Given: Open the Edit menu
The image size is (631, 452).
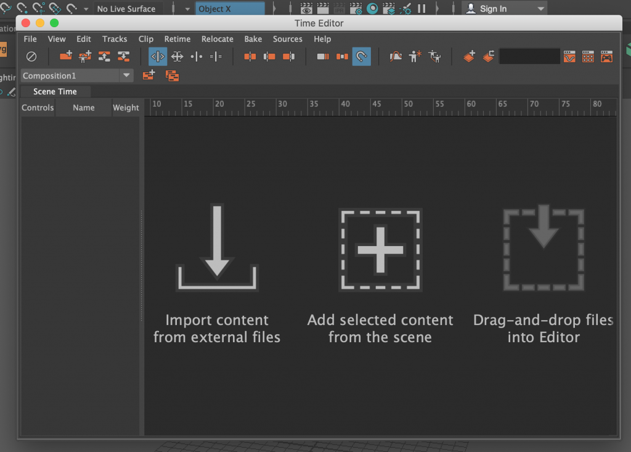Looking at the screenshot, I should pos(84,39).
